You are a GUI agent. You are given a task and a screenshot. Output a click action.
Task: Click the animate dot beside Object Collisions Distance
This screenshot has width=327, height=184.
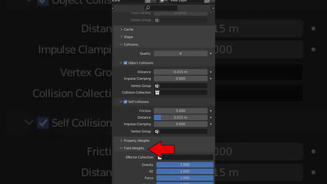pos(211,72)
